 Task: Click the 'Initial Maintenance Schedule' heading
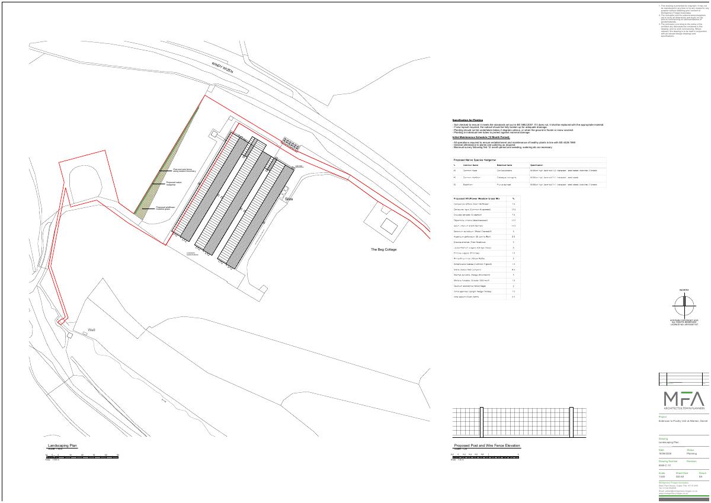[481, 137]
